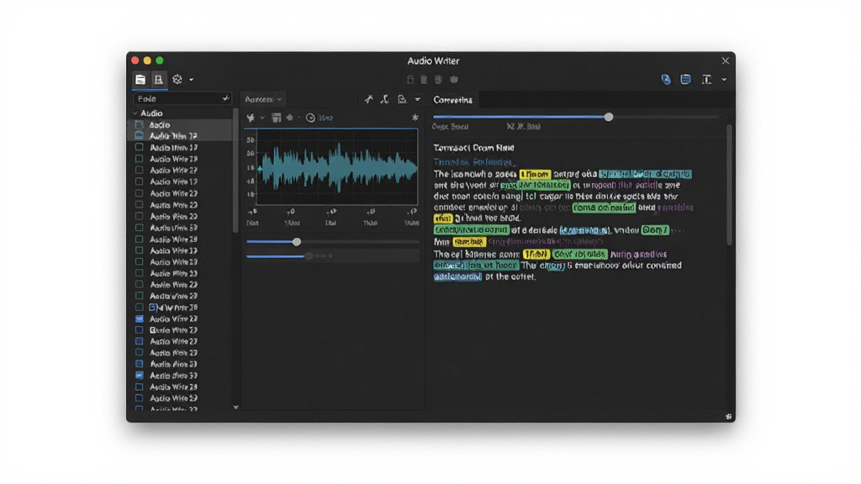Tick the checkbox right above the last checked row
This screenshot has height=484, width=861.
(140, 365)
